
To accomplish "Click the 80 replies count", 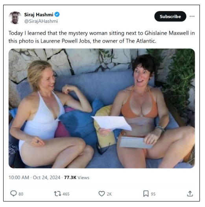I will point(21,194).
